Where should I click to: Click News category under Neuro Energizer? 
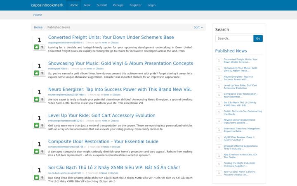(106, 95)
